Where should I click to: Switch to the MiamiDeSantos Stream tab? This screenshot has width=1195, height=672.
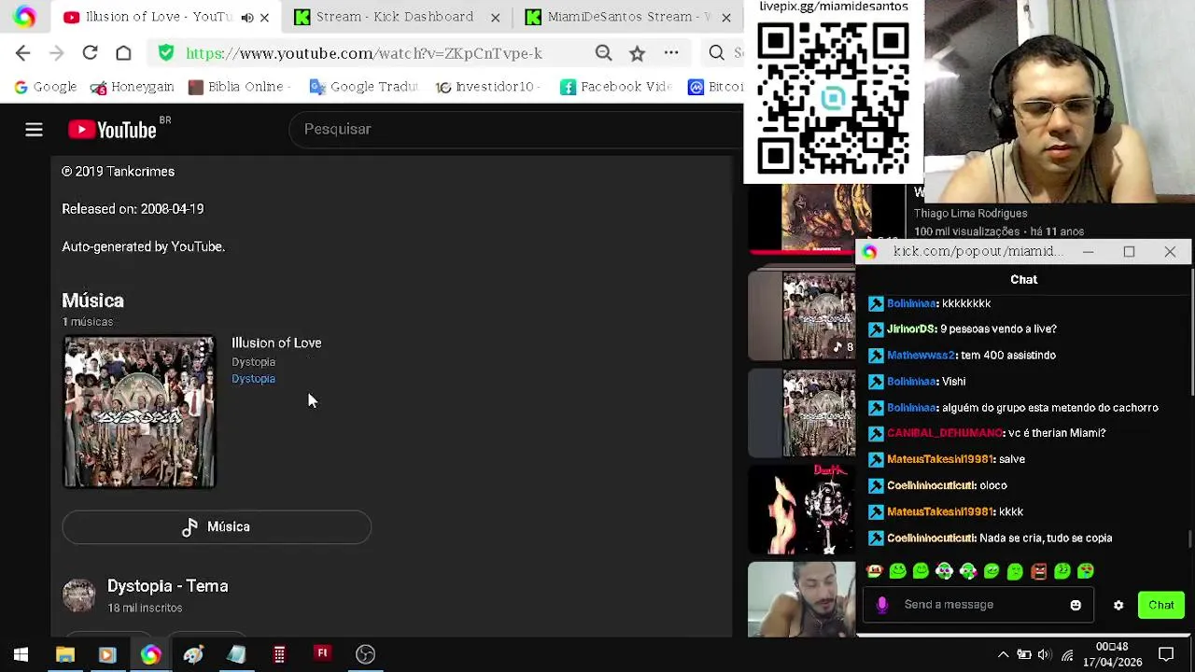[x=626, y=17]
